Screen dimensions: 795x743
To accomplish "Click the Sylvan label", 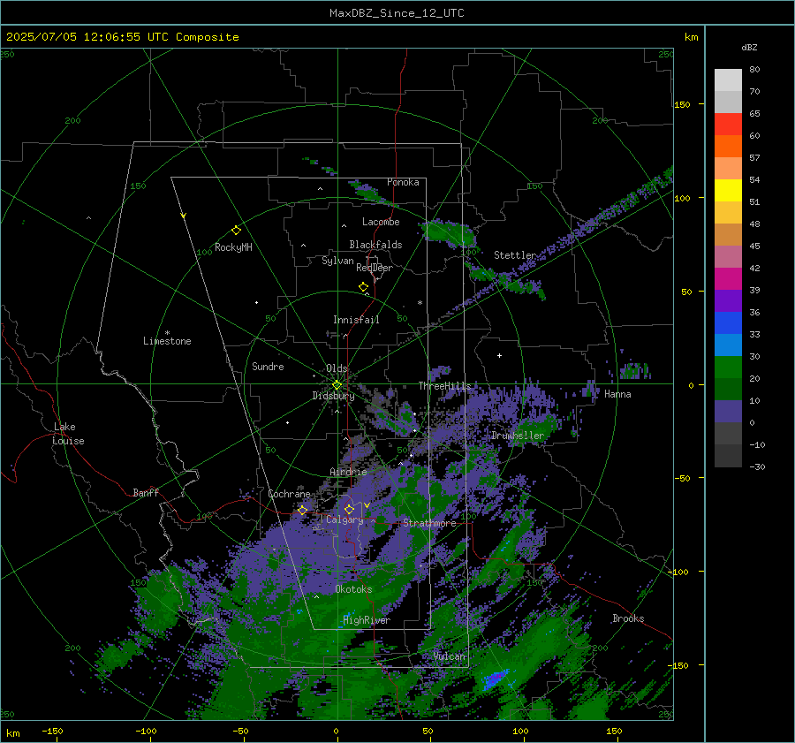I will click(x=337, y=261).
